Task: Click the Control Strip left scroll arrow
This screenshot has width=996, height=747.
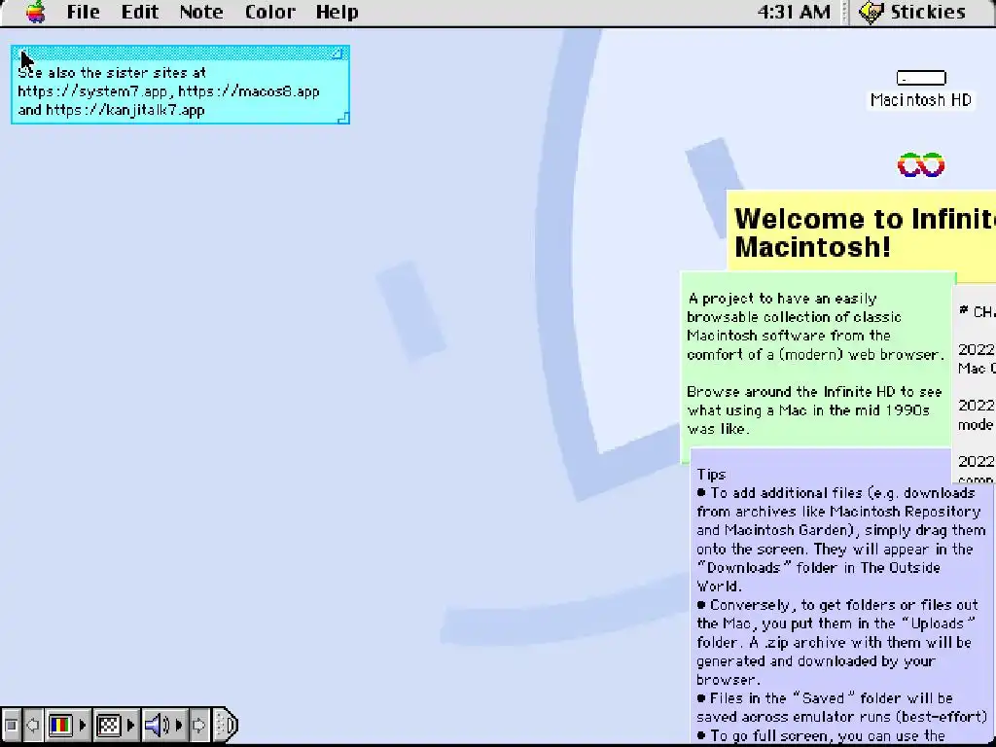Action: click(x=33, y=725)
